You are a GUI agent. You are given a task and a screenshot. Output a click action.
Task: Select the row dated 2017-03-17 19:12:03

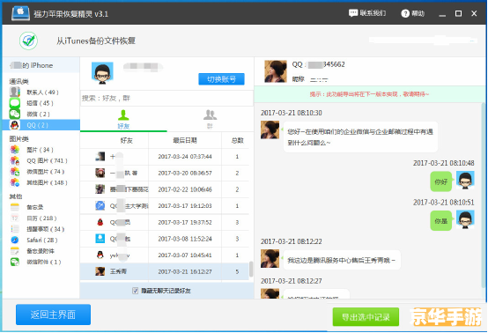tap(165, 206)
